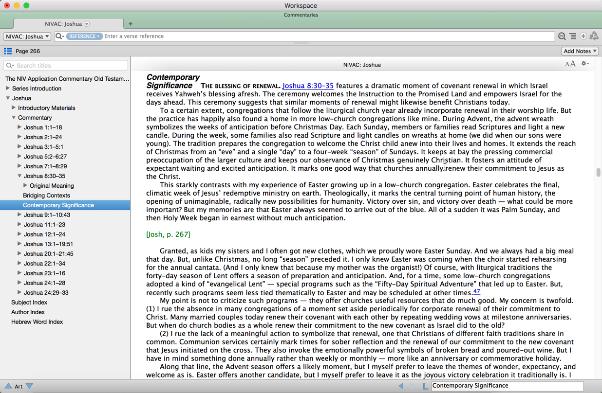The height and width of the screenshot is (393, 602).
Task: Expand the Joshua 9:1–10:43 node
Action: coord(19,215)
